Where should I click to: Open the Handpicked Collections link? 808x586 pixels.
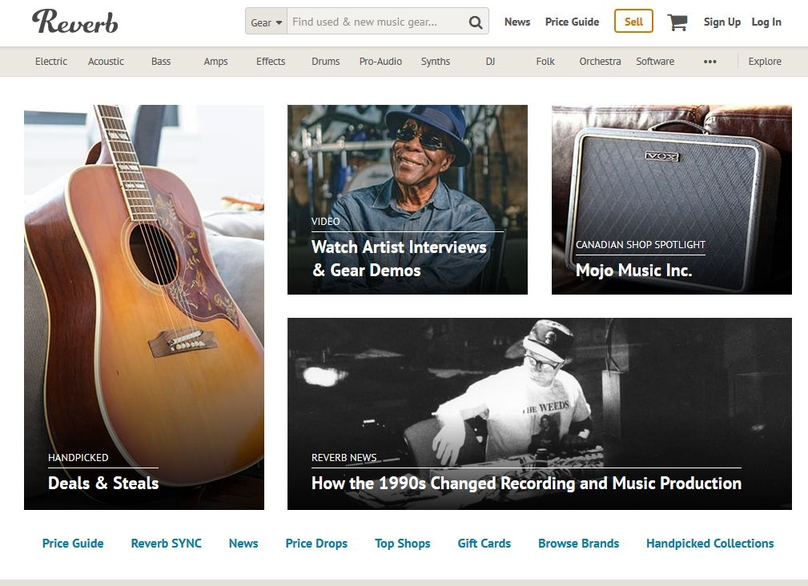pyautogui.click(x=710, y=544)
